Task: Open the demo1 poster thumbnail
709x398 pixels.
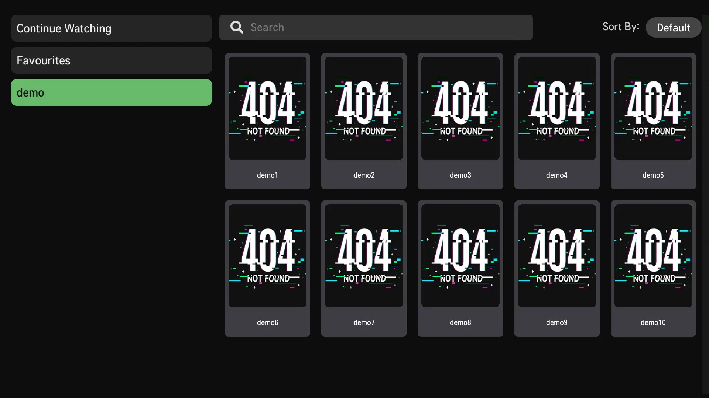Action: [267, 108]
